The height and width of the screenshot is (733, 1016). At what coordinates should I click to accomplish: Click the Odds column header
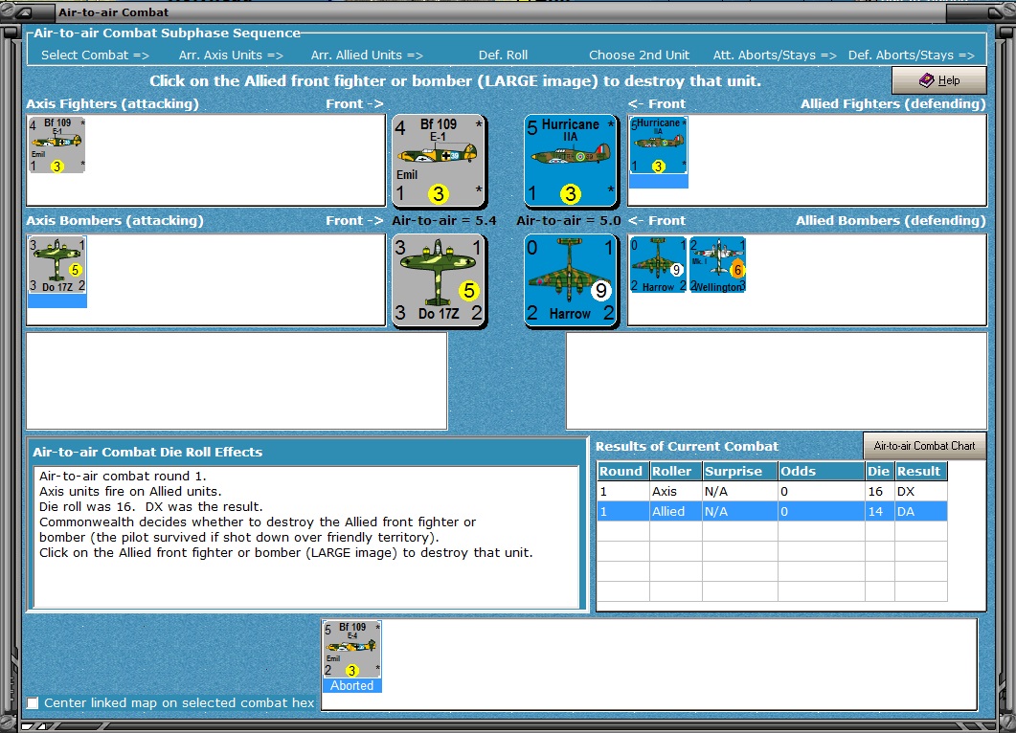[821, 471]
